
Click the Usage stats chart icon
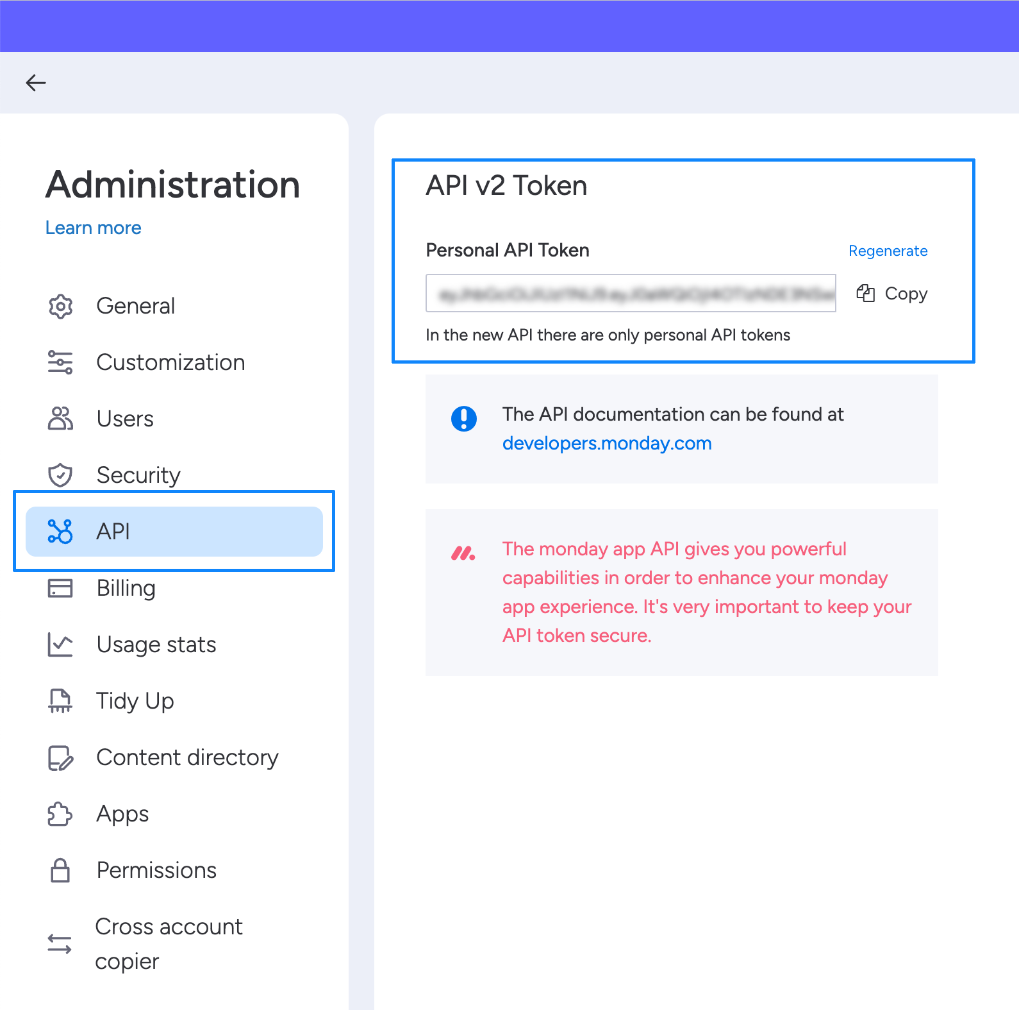tap(60, 644)
